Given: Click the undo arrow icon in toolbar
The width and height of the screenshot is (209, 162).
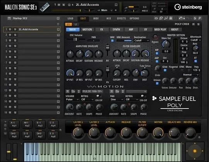Looking at the screenshot, I should [181, 18].
